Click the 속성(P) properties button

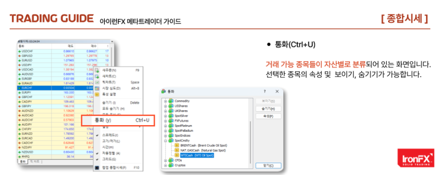[268, 116]
